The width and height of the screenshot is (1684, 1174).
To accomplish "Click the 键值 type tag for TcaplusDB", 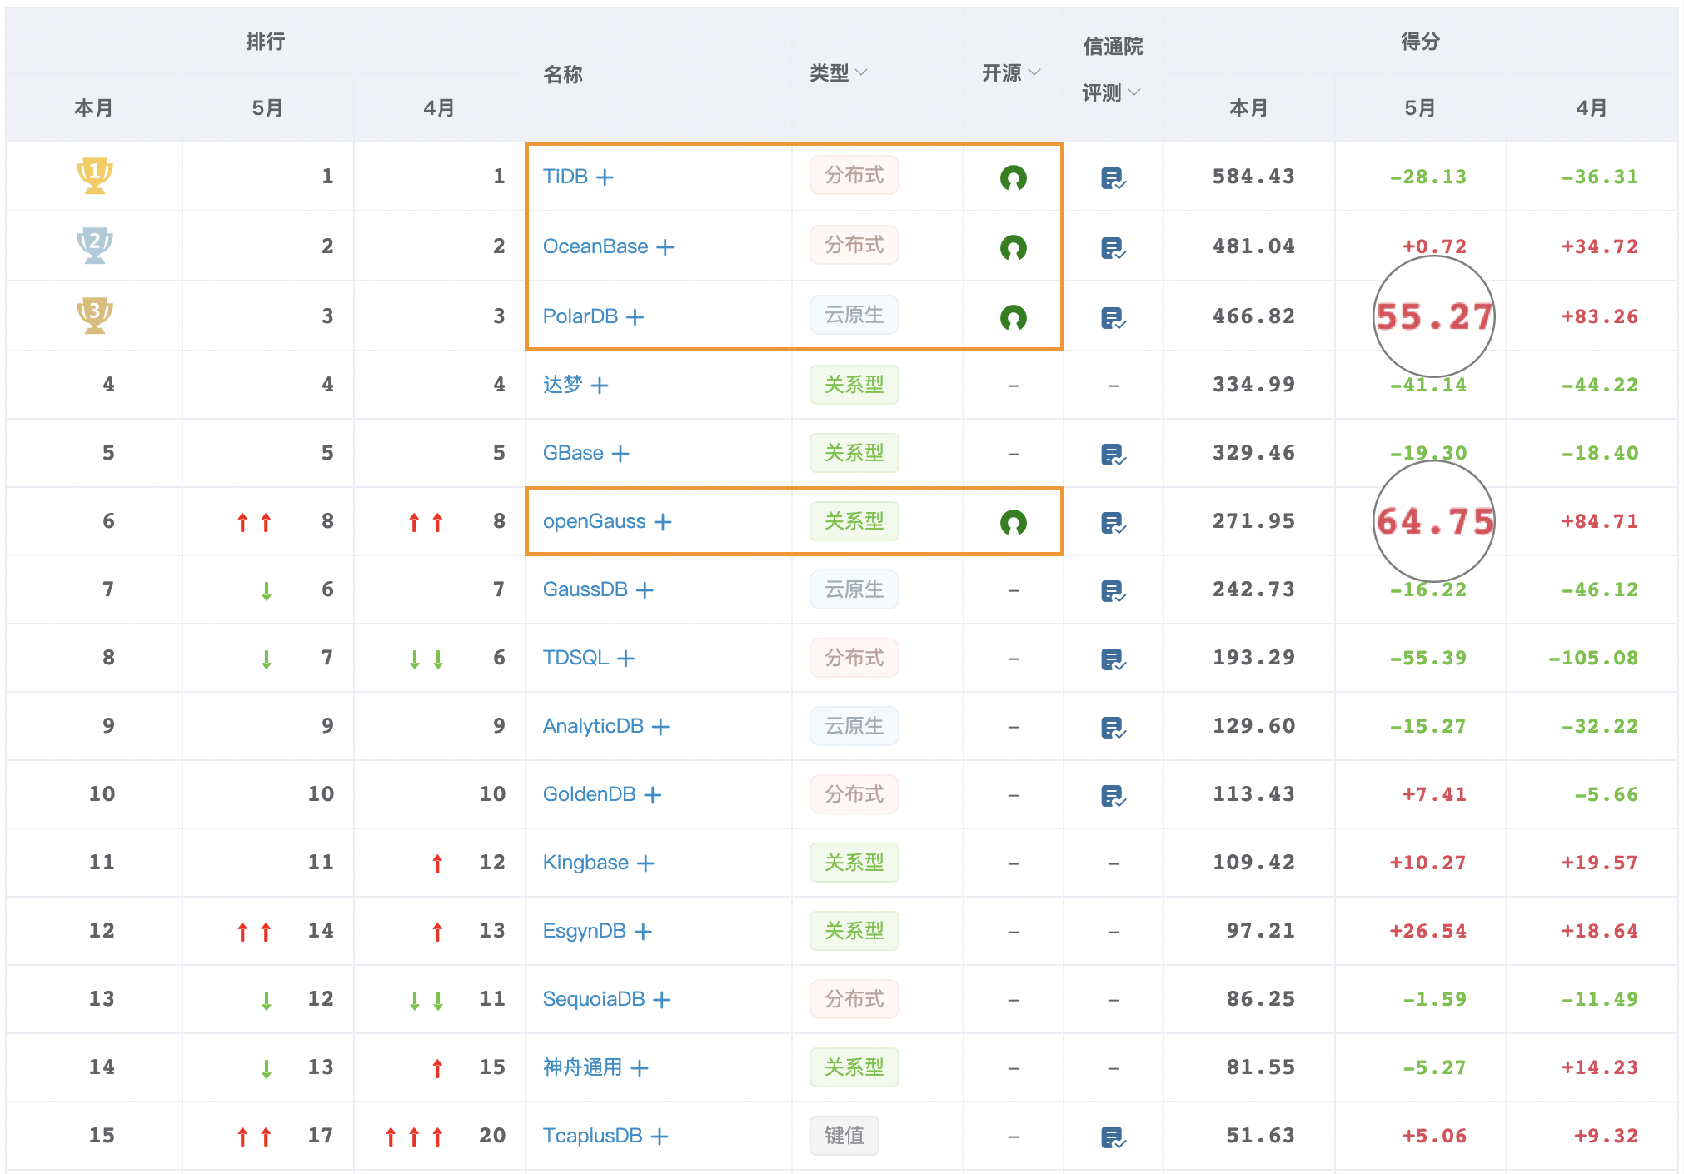I will pyautogui.click(x=844, y=1136).
